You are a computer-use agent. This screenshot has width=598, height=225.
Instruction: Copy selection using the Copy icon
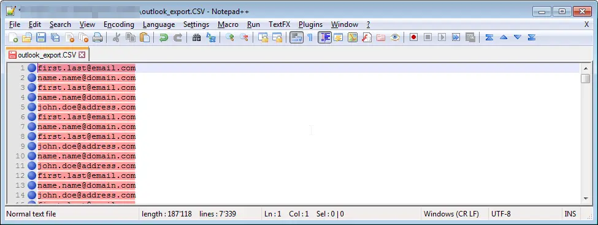tap(131, 38)
